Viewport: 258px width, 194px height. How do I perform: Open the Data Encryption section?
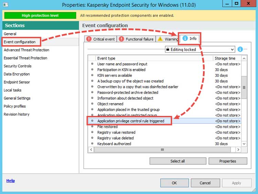click(x=17, y=74)
